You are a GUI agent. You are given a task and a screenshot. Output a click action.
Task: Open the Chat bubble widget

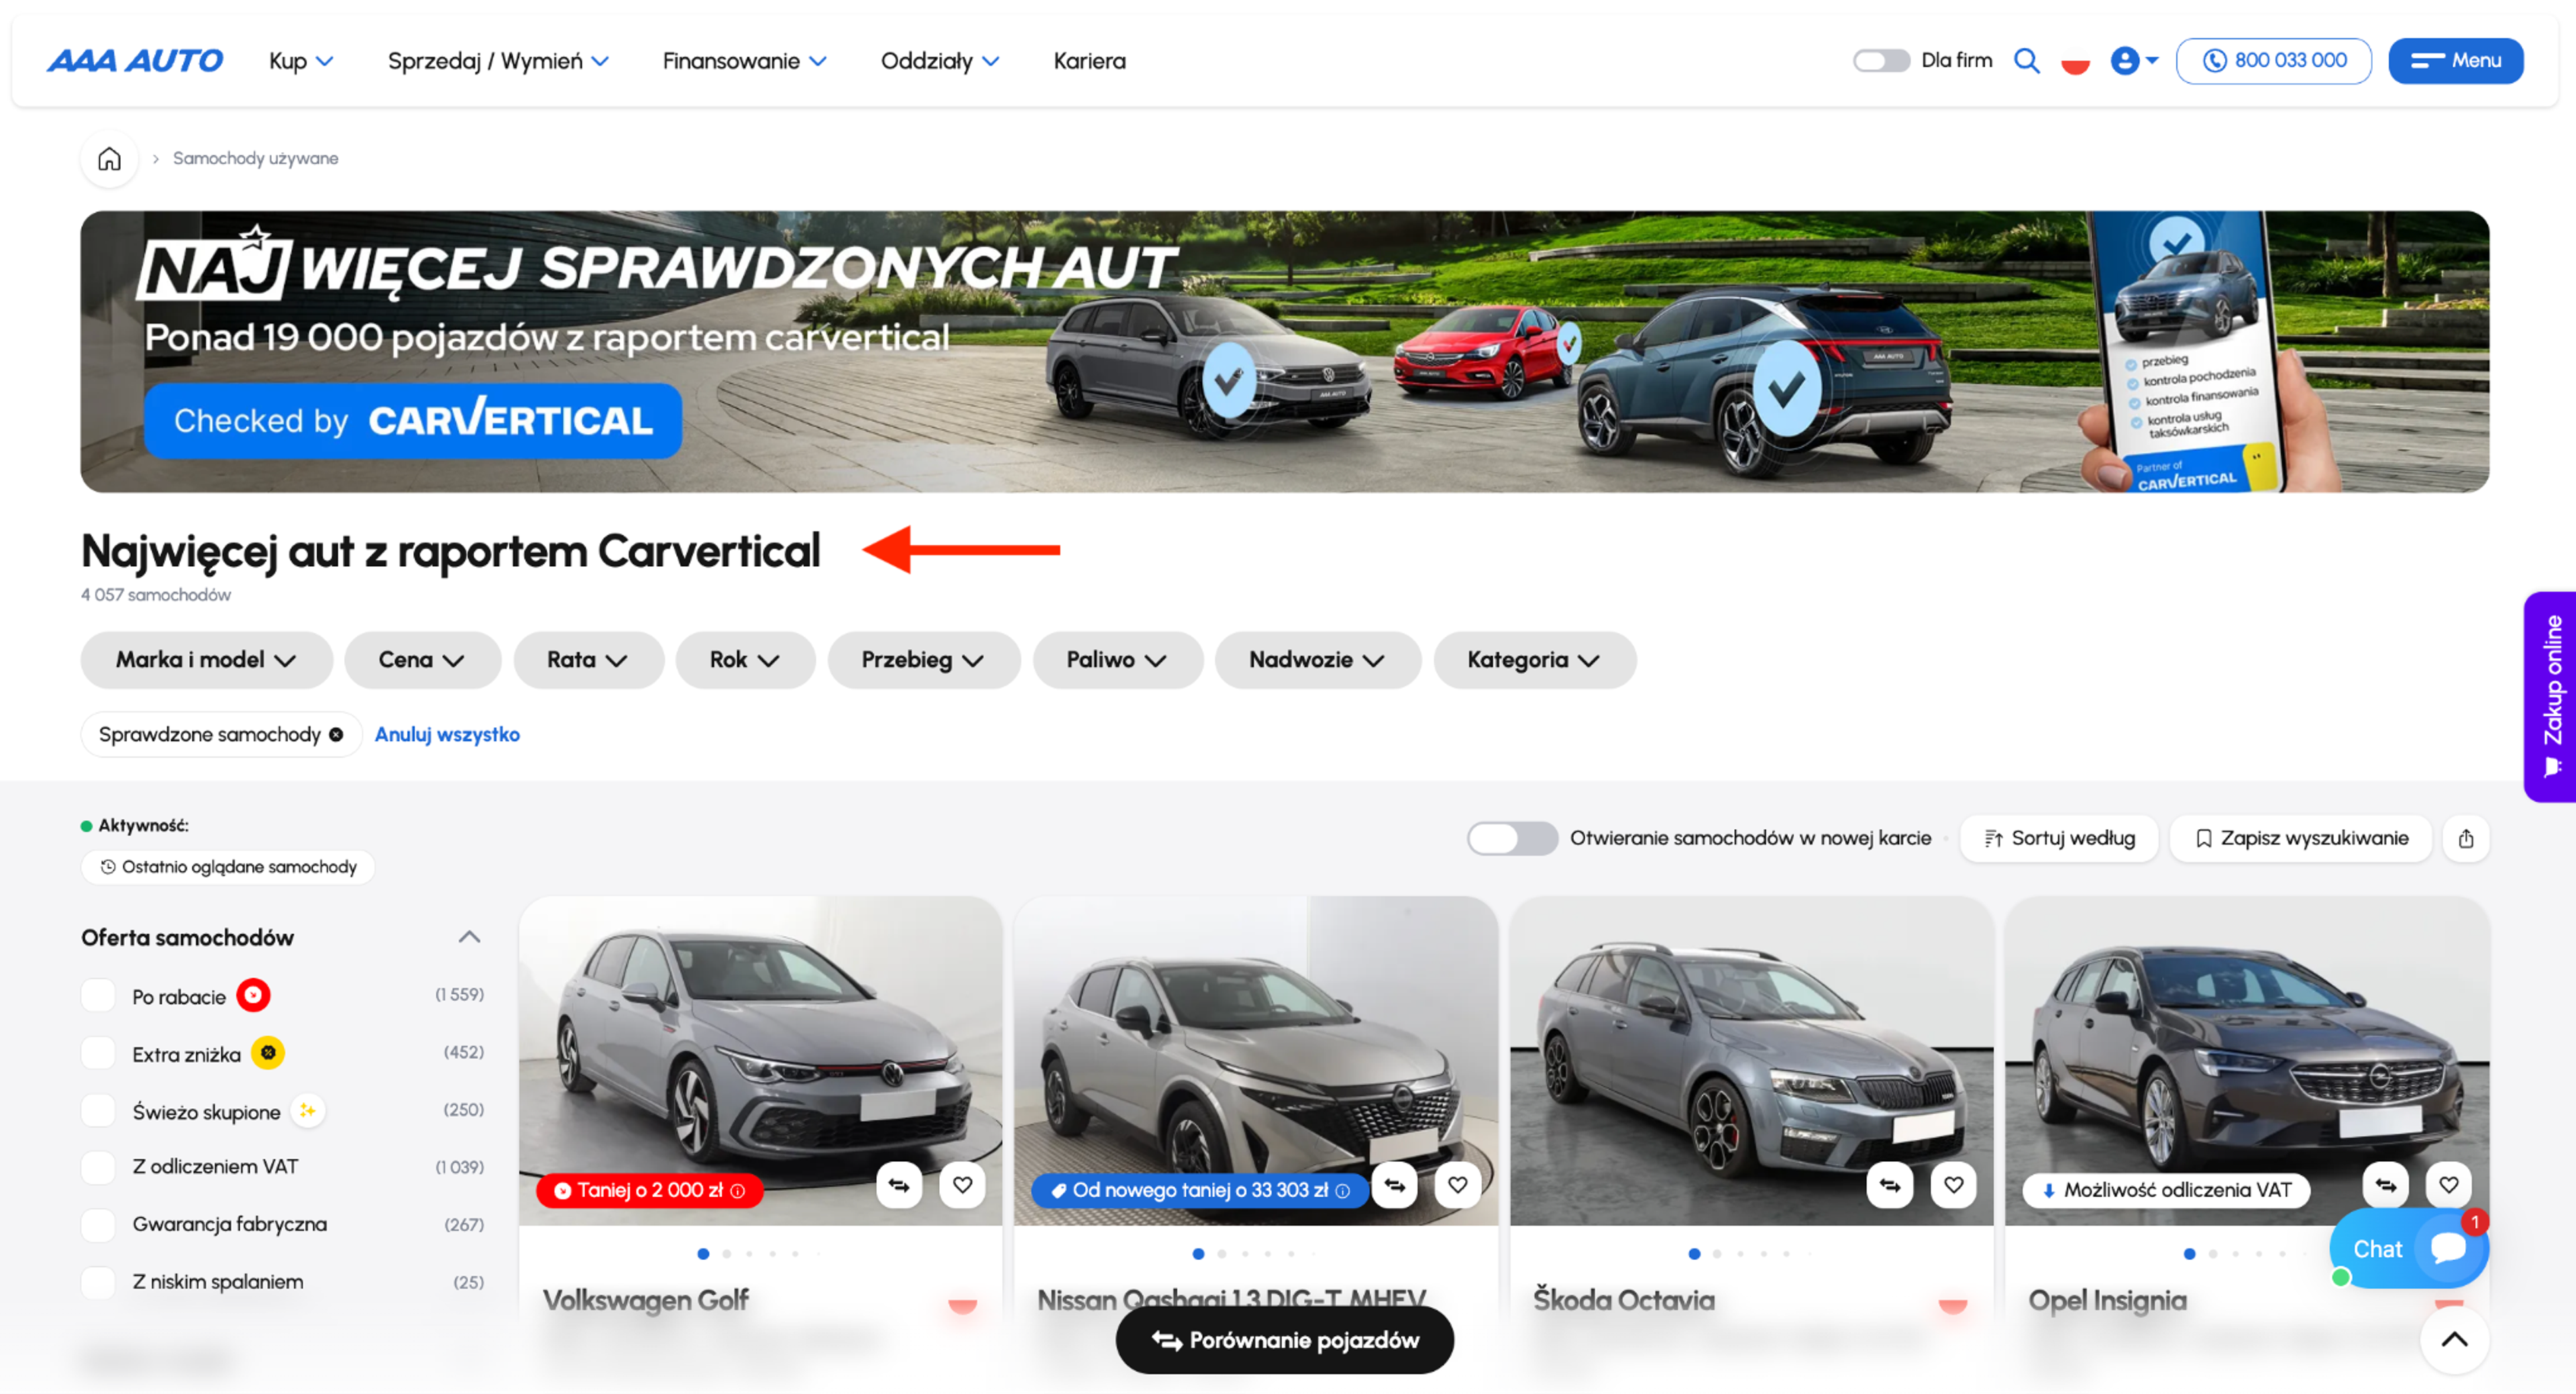pos(2408,1248)
